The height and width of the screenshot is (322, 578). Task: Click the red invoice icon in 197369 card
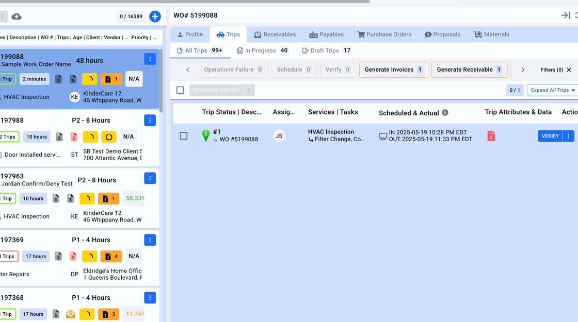(73, 256)
